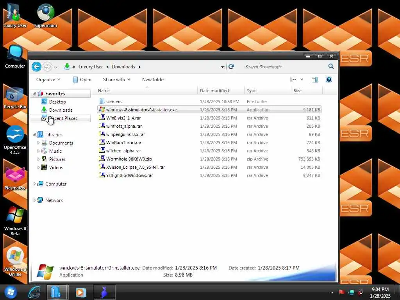Go back using the Back arrow button
This screenshot has width=400, height=300.
click(x=36, y=67)
